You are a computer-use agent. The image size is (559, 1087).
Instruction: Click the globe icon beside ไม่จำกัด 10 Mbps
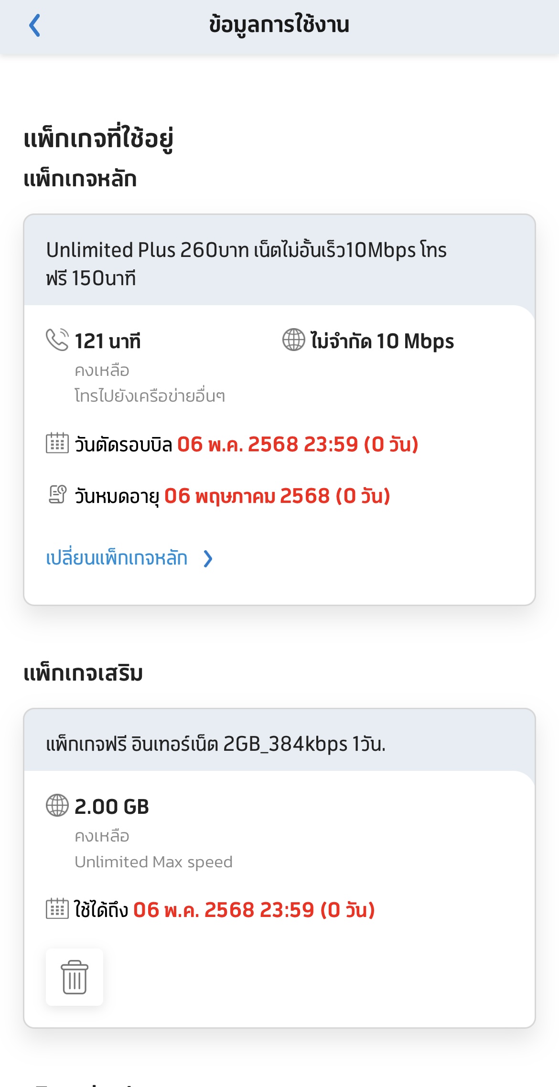click(x=293, y=340)
